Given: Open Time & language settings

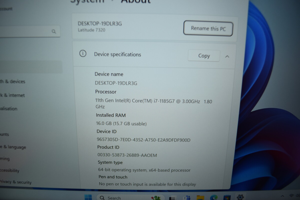Looking at the screenshot, I should (13, 147).
